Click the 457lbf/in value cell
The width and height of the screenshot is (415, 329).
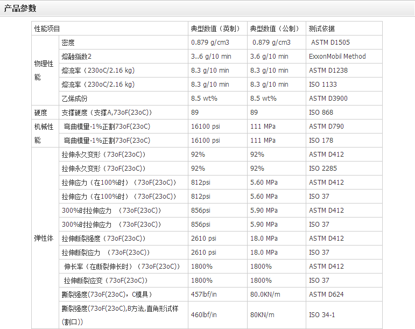(x=217, y=295)
